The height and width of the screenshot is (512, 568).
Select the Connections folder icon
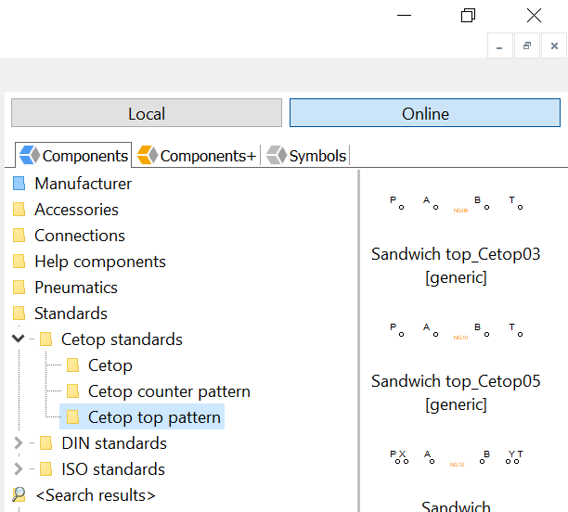tap(19, 235)
